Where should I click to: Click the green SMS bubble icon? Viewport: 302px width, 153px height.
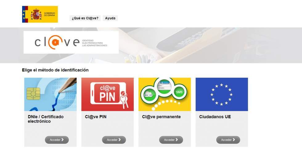point(179,92)
